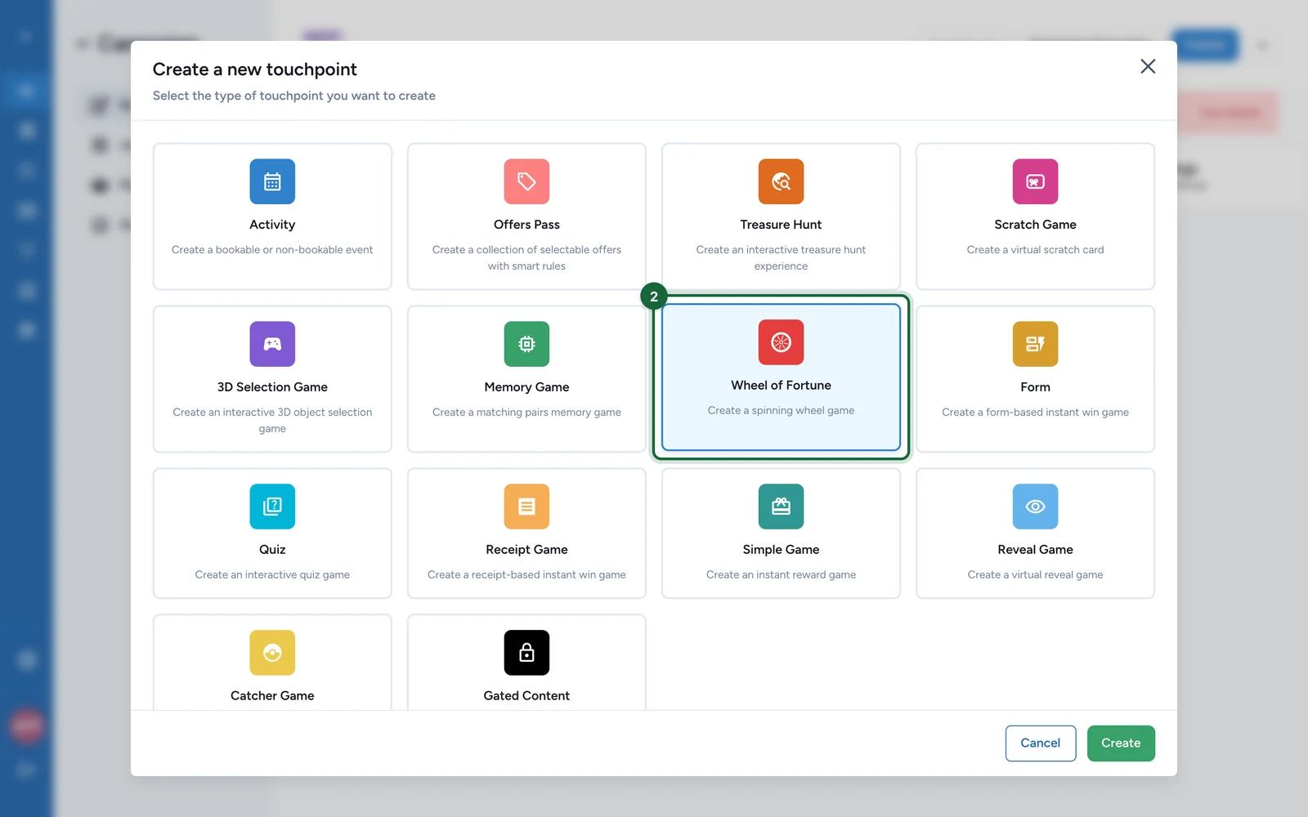Click the Cancel button
The image size is (1308, 817).
click(1041, 743)
